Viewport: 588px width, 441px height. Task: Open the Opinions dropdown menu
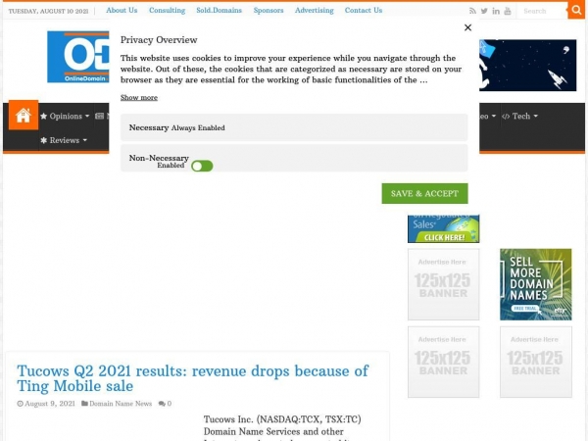65,116
